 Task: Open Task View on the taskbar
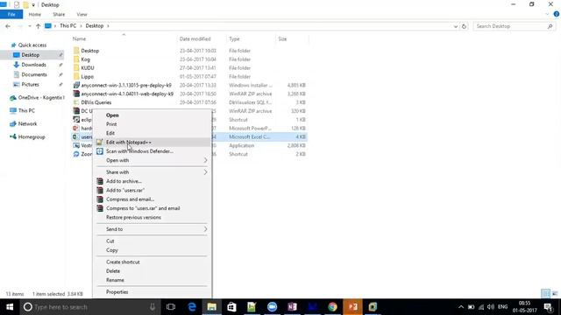(x=171, y=307)
